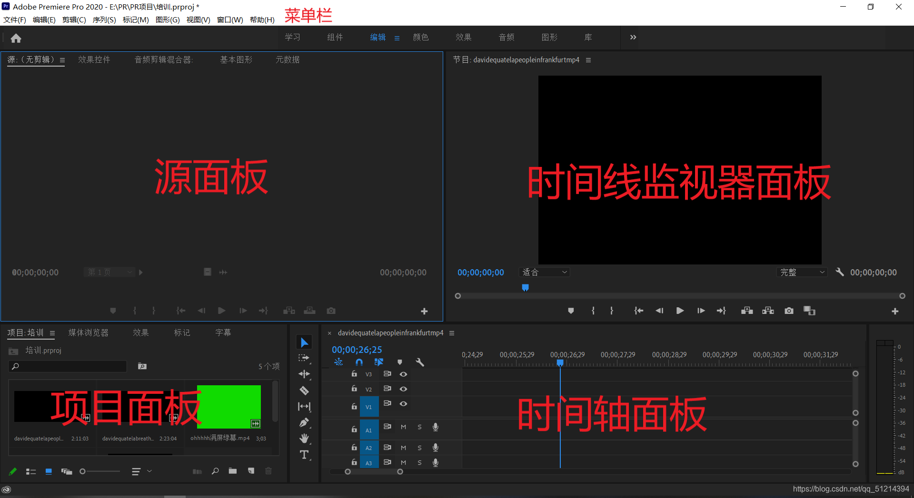Choose the Selection tool arrow

click(304, 342)
